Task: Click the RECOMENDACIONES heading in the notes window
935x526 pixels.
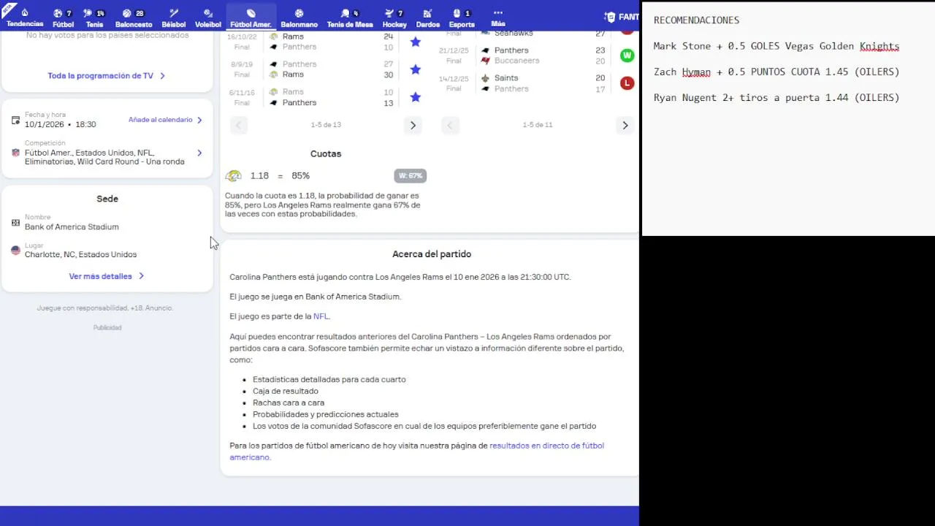Action: coord(696,20)
